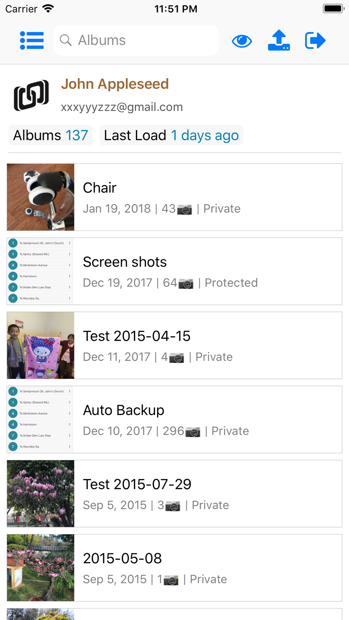
Task: Toggle the eye visibility icon
Action: (242, 41)
